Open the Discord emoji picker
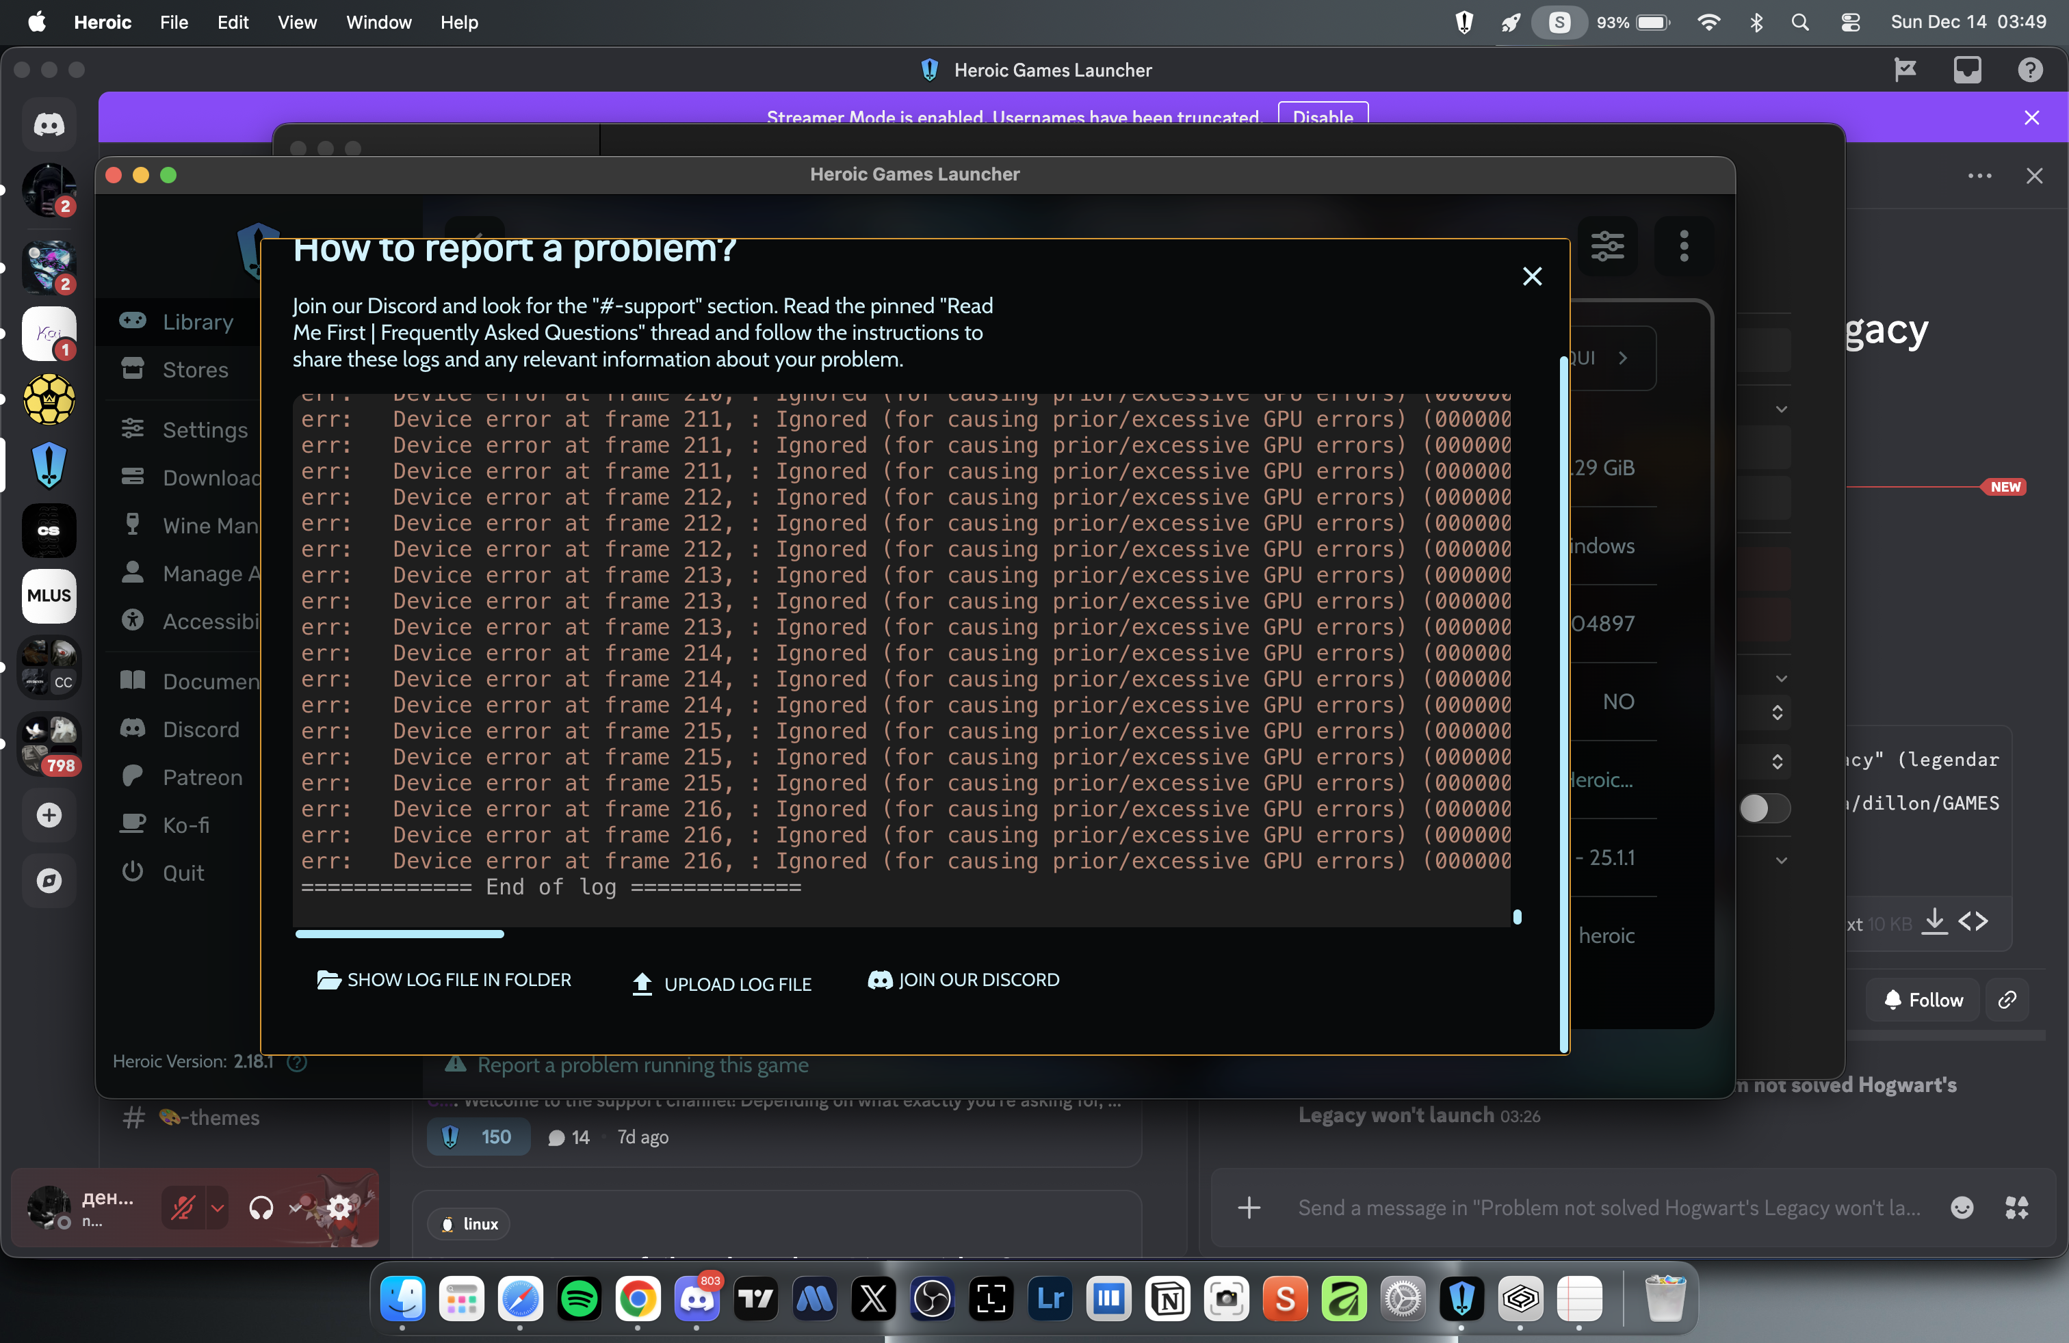 [1961, 1208]
